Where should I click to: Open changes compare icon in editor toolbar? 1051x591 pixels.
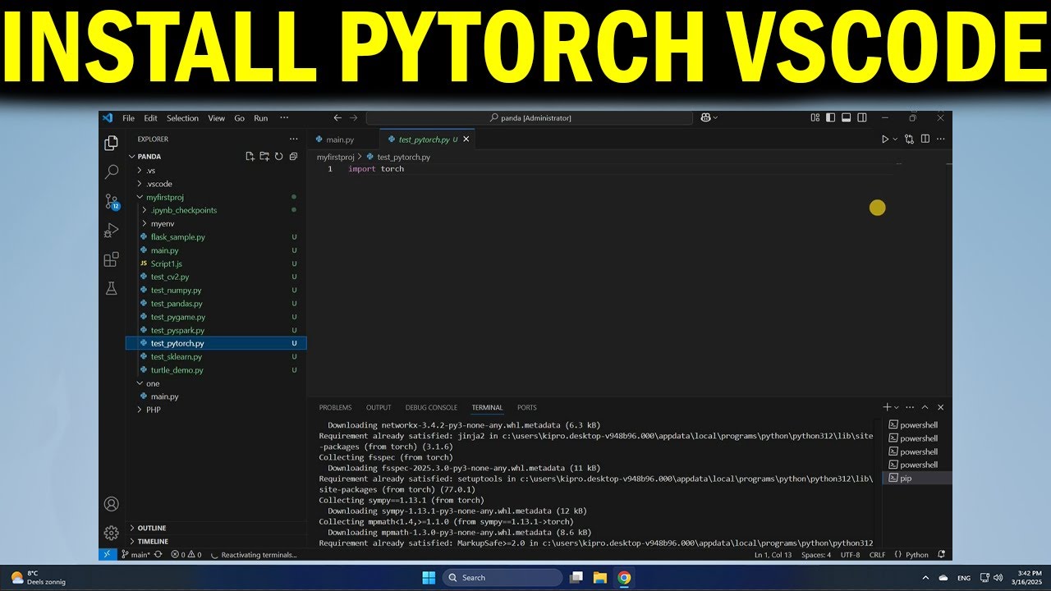tap(909, 140)
